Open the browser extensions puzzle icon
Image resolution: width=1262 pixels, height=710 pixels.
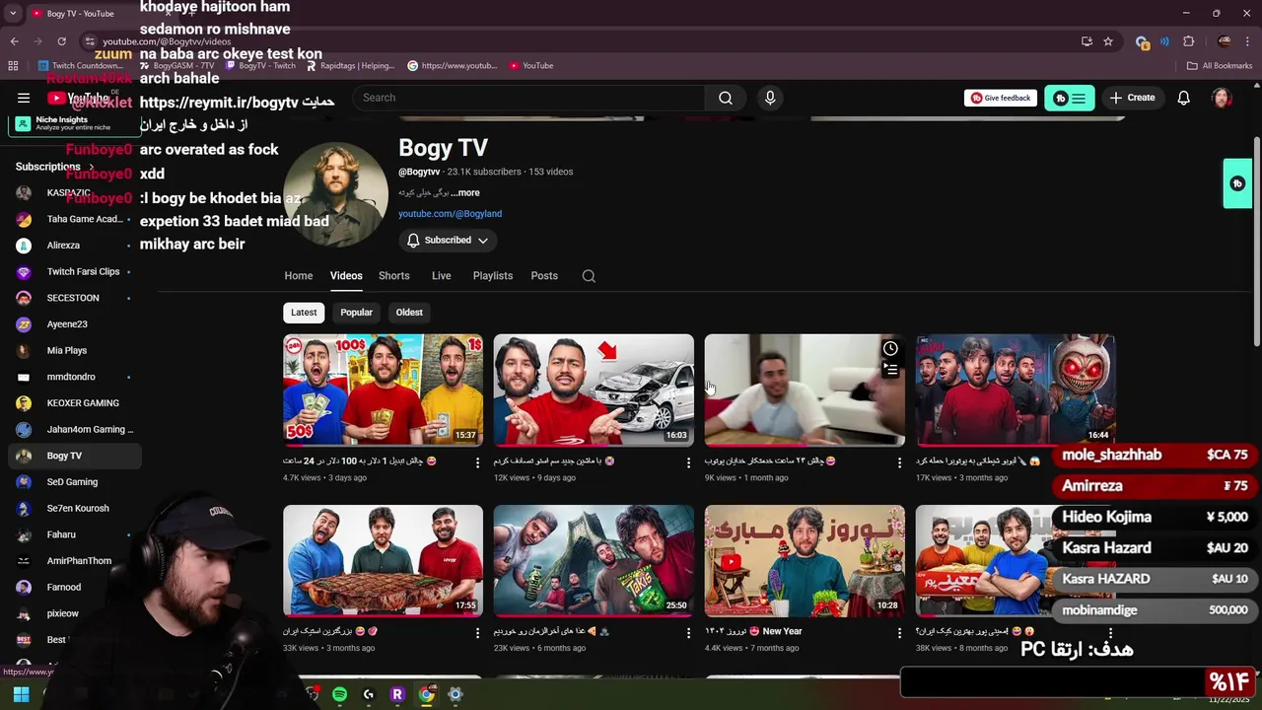1188,41
